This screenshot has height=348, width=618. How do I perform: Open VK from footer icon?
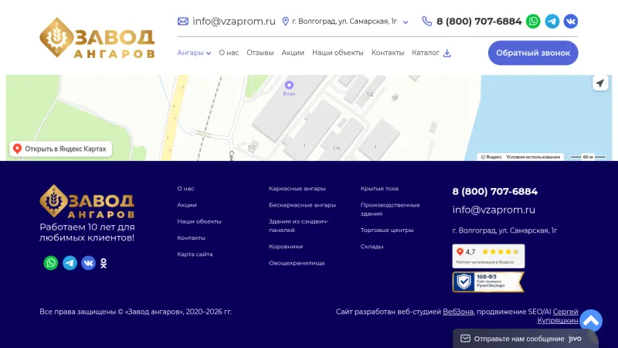pyautogui.click(x=88, y=263)
